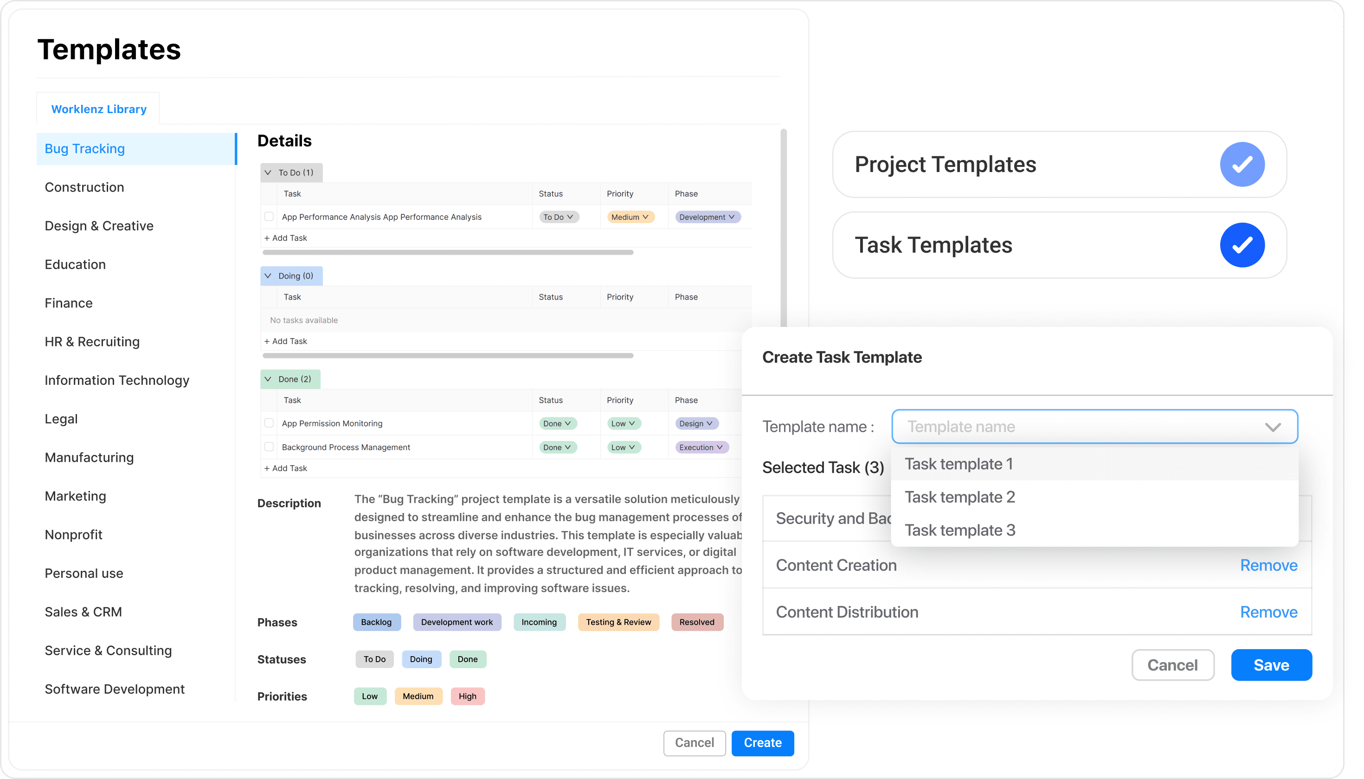Toggle the Project Templates checkmark icon
The width and height of the screenshot is (1364, 779).
(1242, 164)
